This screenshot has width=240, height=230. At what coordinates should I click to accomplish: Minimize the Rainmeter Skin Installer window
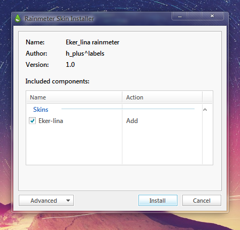point(180,17)
